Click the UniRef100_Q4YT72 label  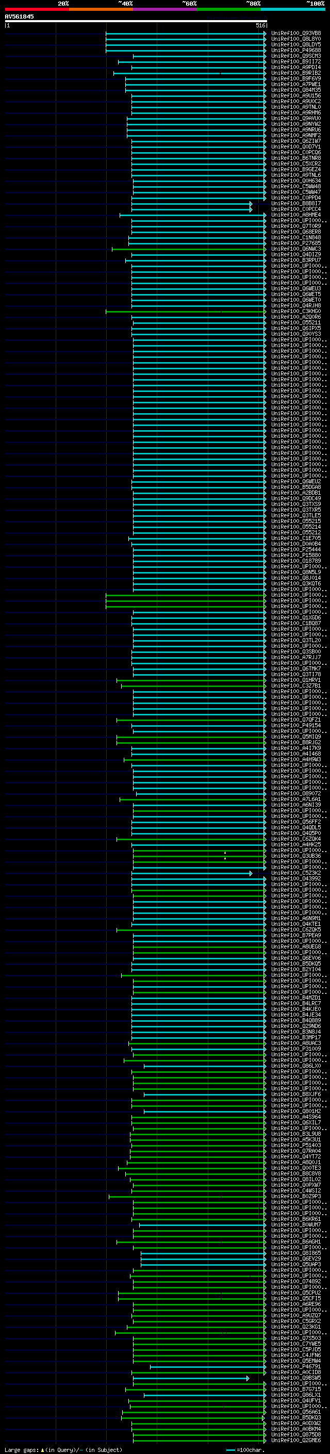tap(296, 1156)
